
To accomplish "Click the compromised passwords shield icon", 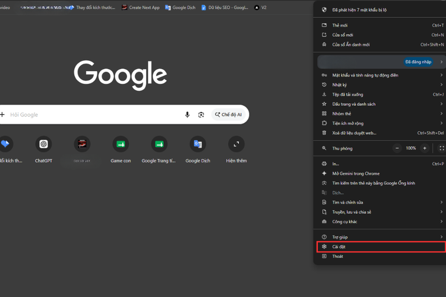I will pos(324,9).
